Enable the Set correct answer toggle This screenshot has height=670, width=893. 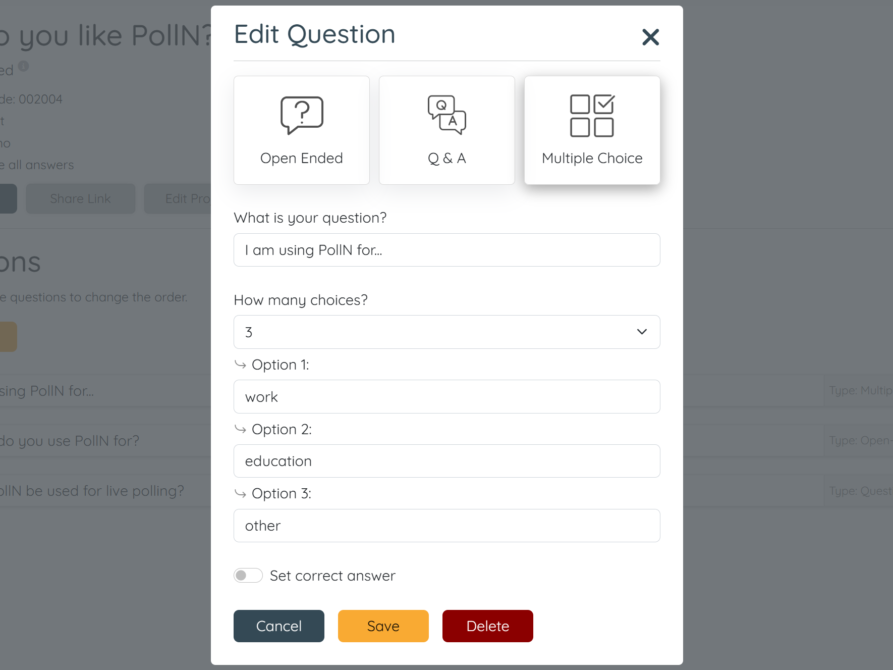pyautogui.click(x=248, y=576)
